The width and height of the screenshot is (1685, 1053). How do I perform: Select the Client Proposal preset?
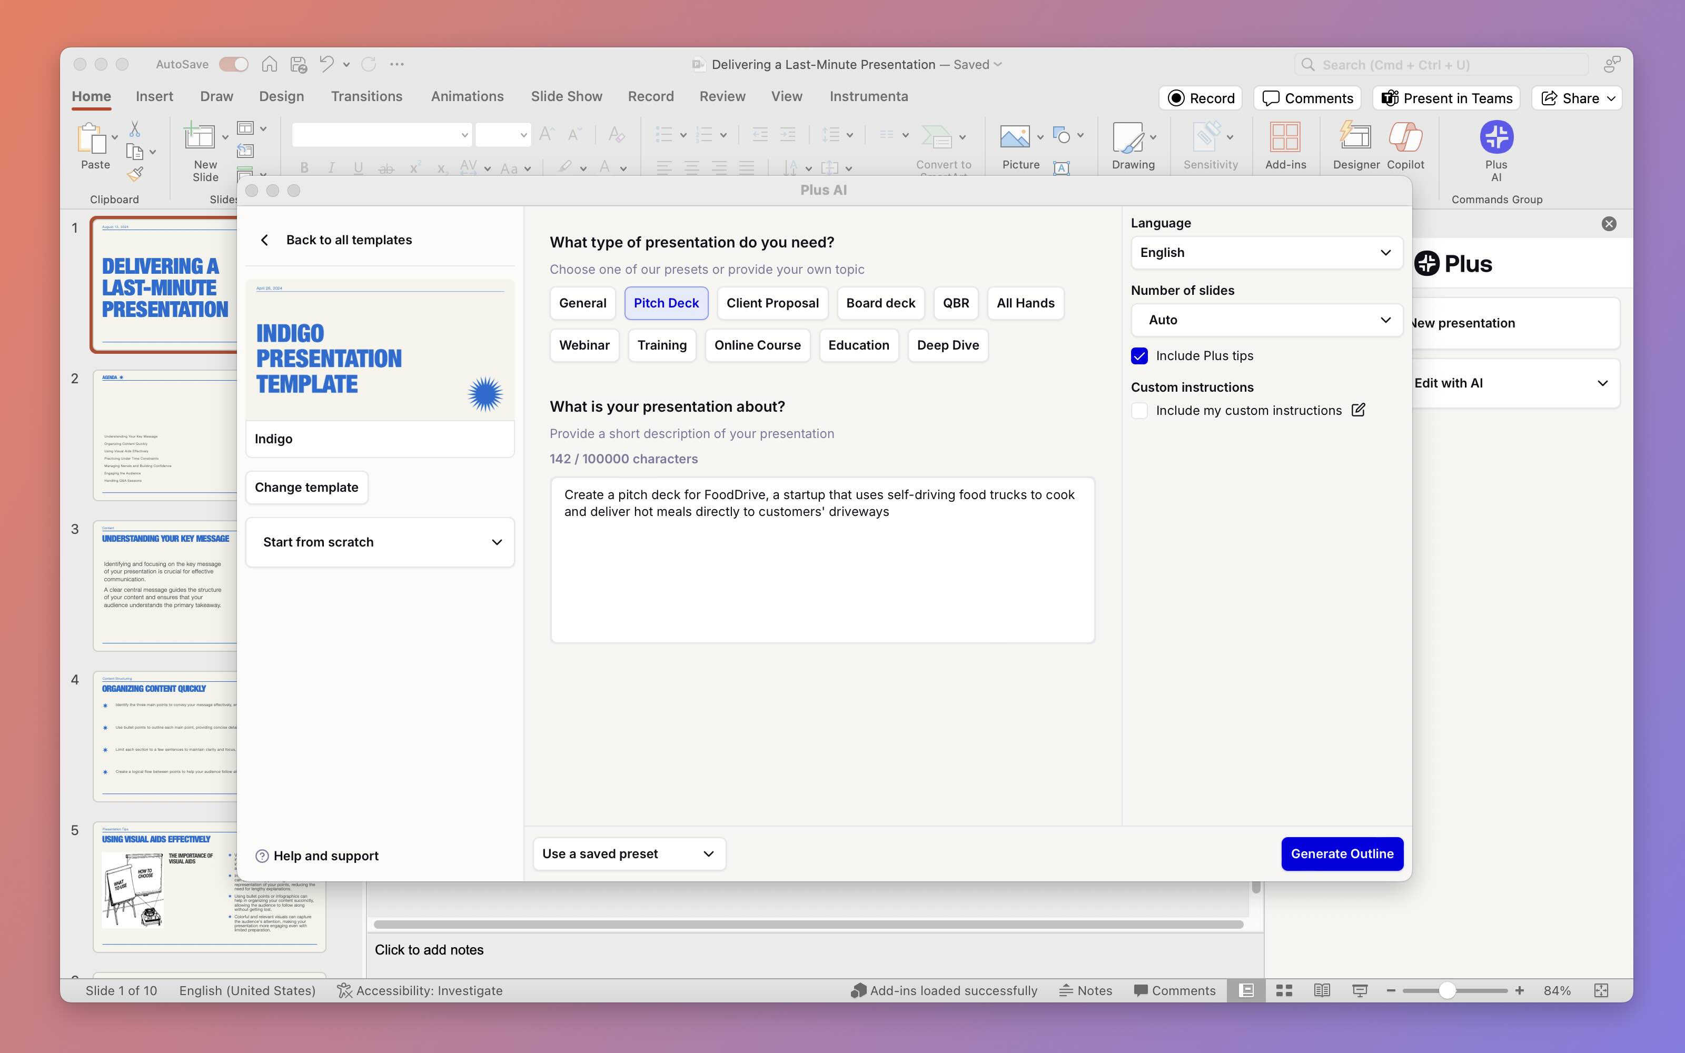pos(772,303)
